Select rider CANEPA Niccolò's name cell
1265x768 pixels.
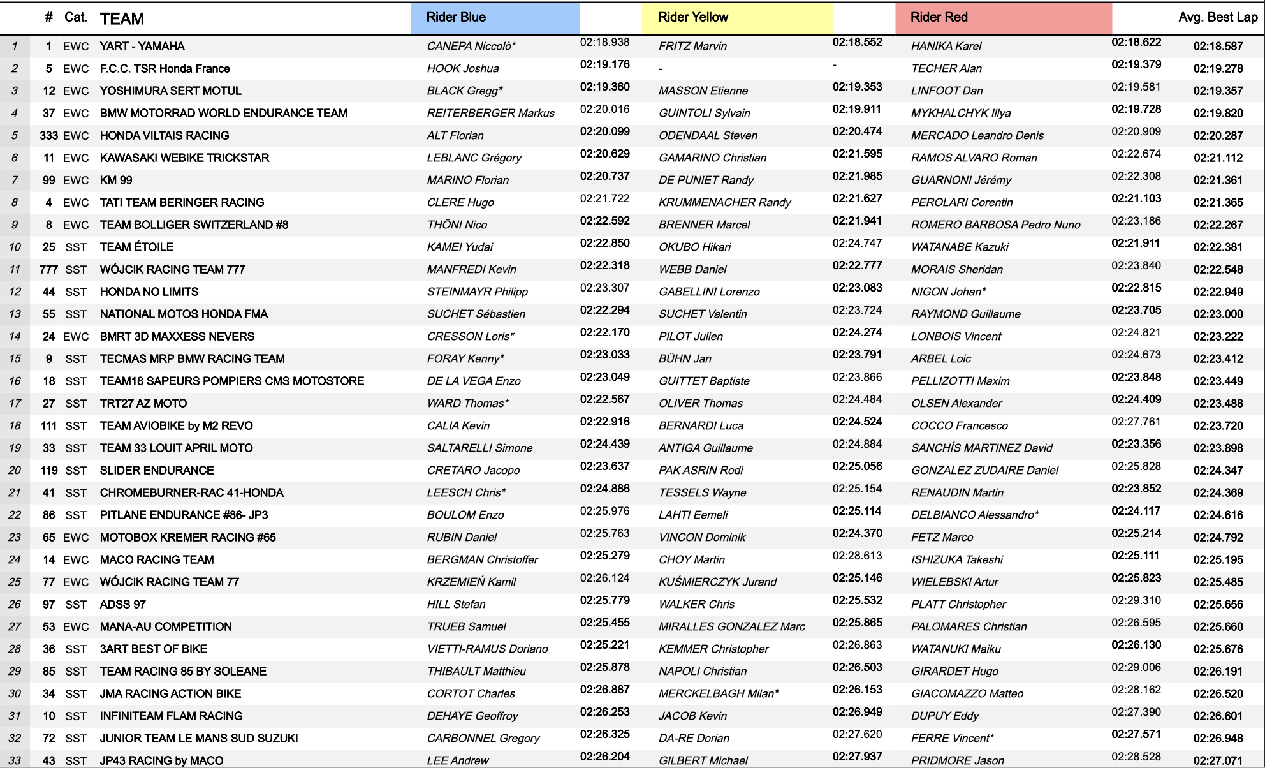471,47
